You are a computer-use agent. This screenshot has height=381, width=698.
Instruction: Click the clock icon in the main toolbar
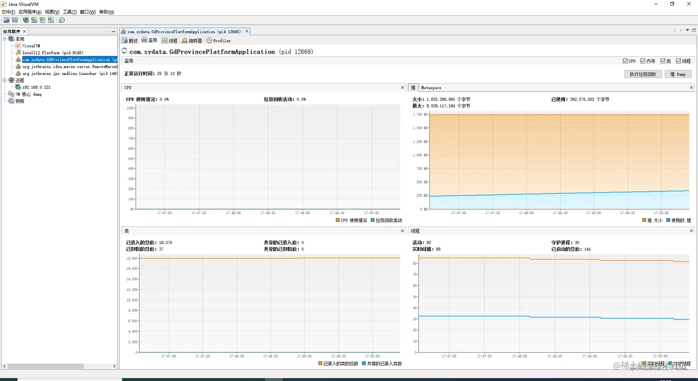[62, 20]
